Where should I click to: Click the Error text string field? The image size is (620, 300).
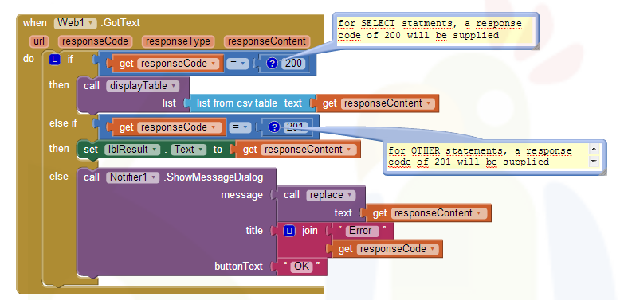pyautogui.click(x=360, y=231)
